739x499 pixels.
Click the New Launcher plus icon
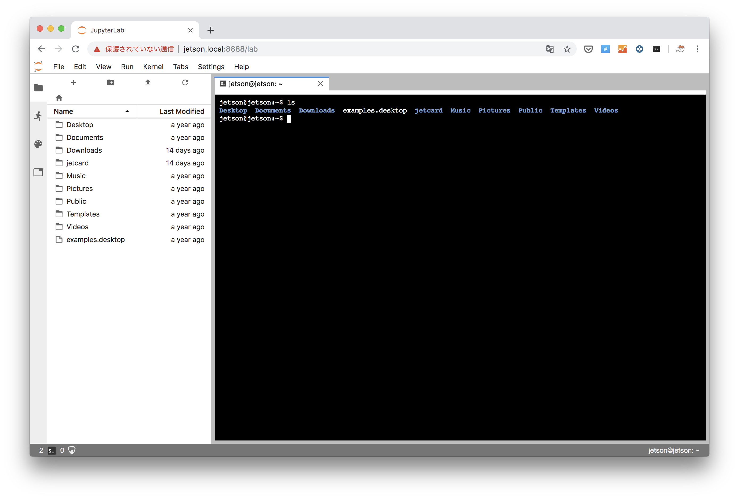tap(73, 83)
